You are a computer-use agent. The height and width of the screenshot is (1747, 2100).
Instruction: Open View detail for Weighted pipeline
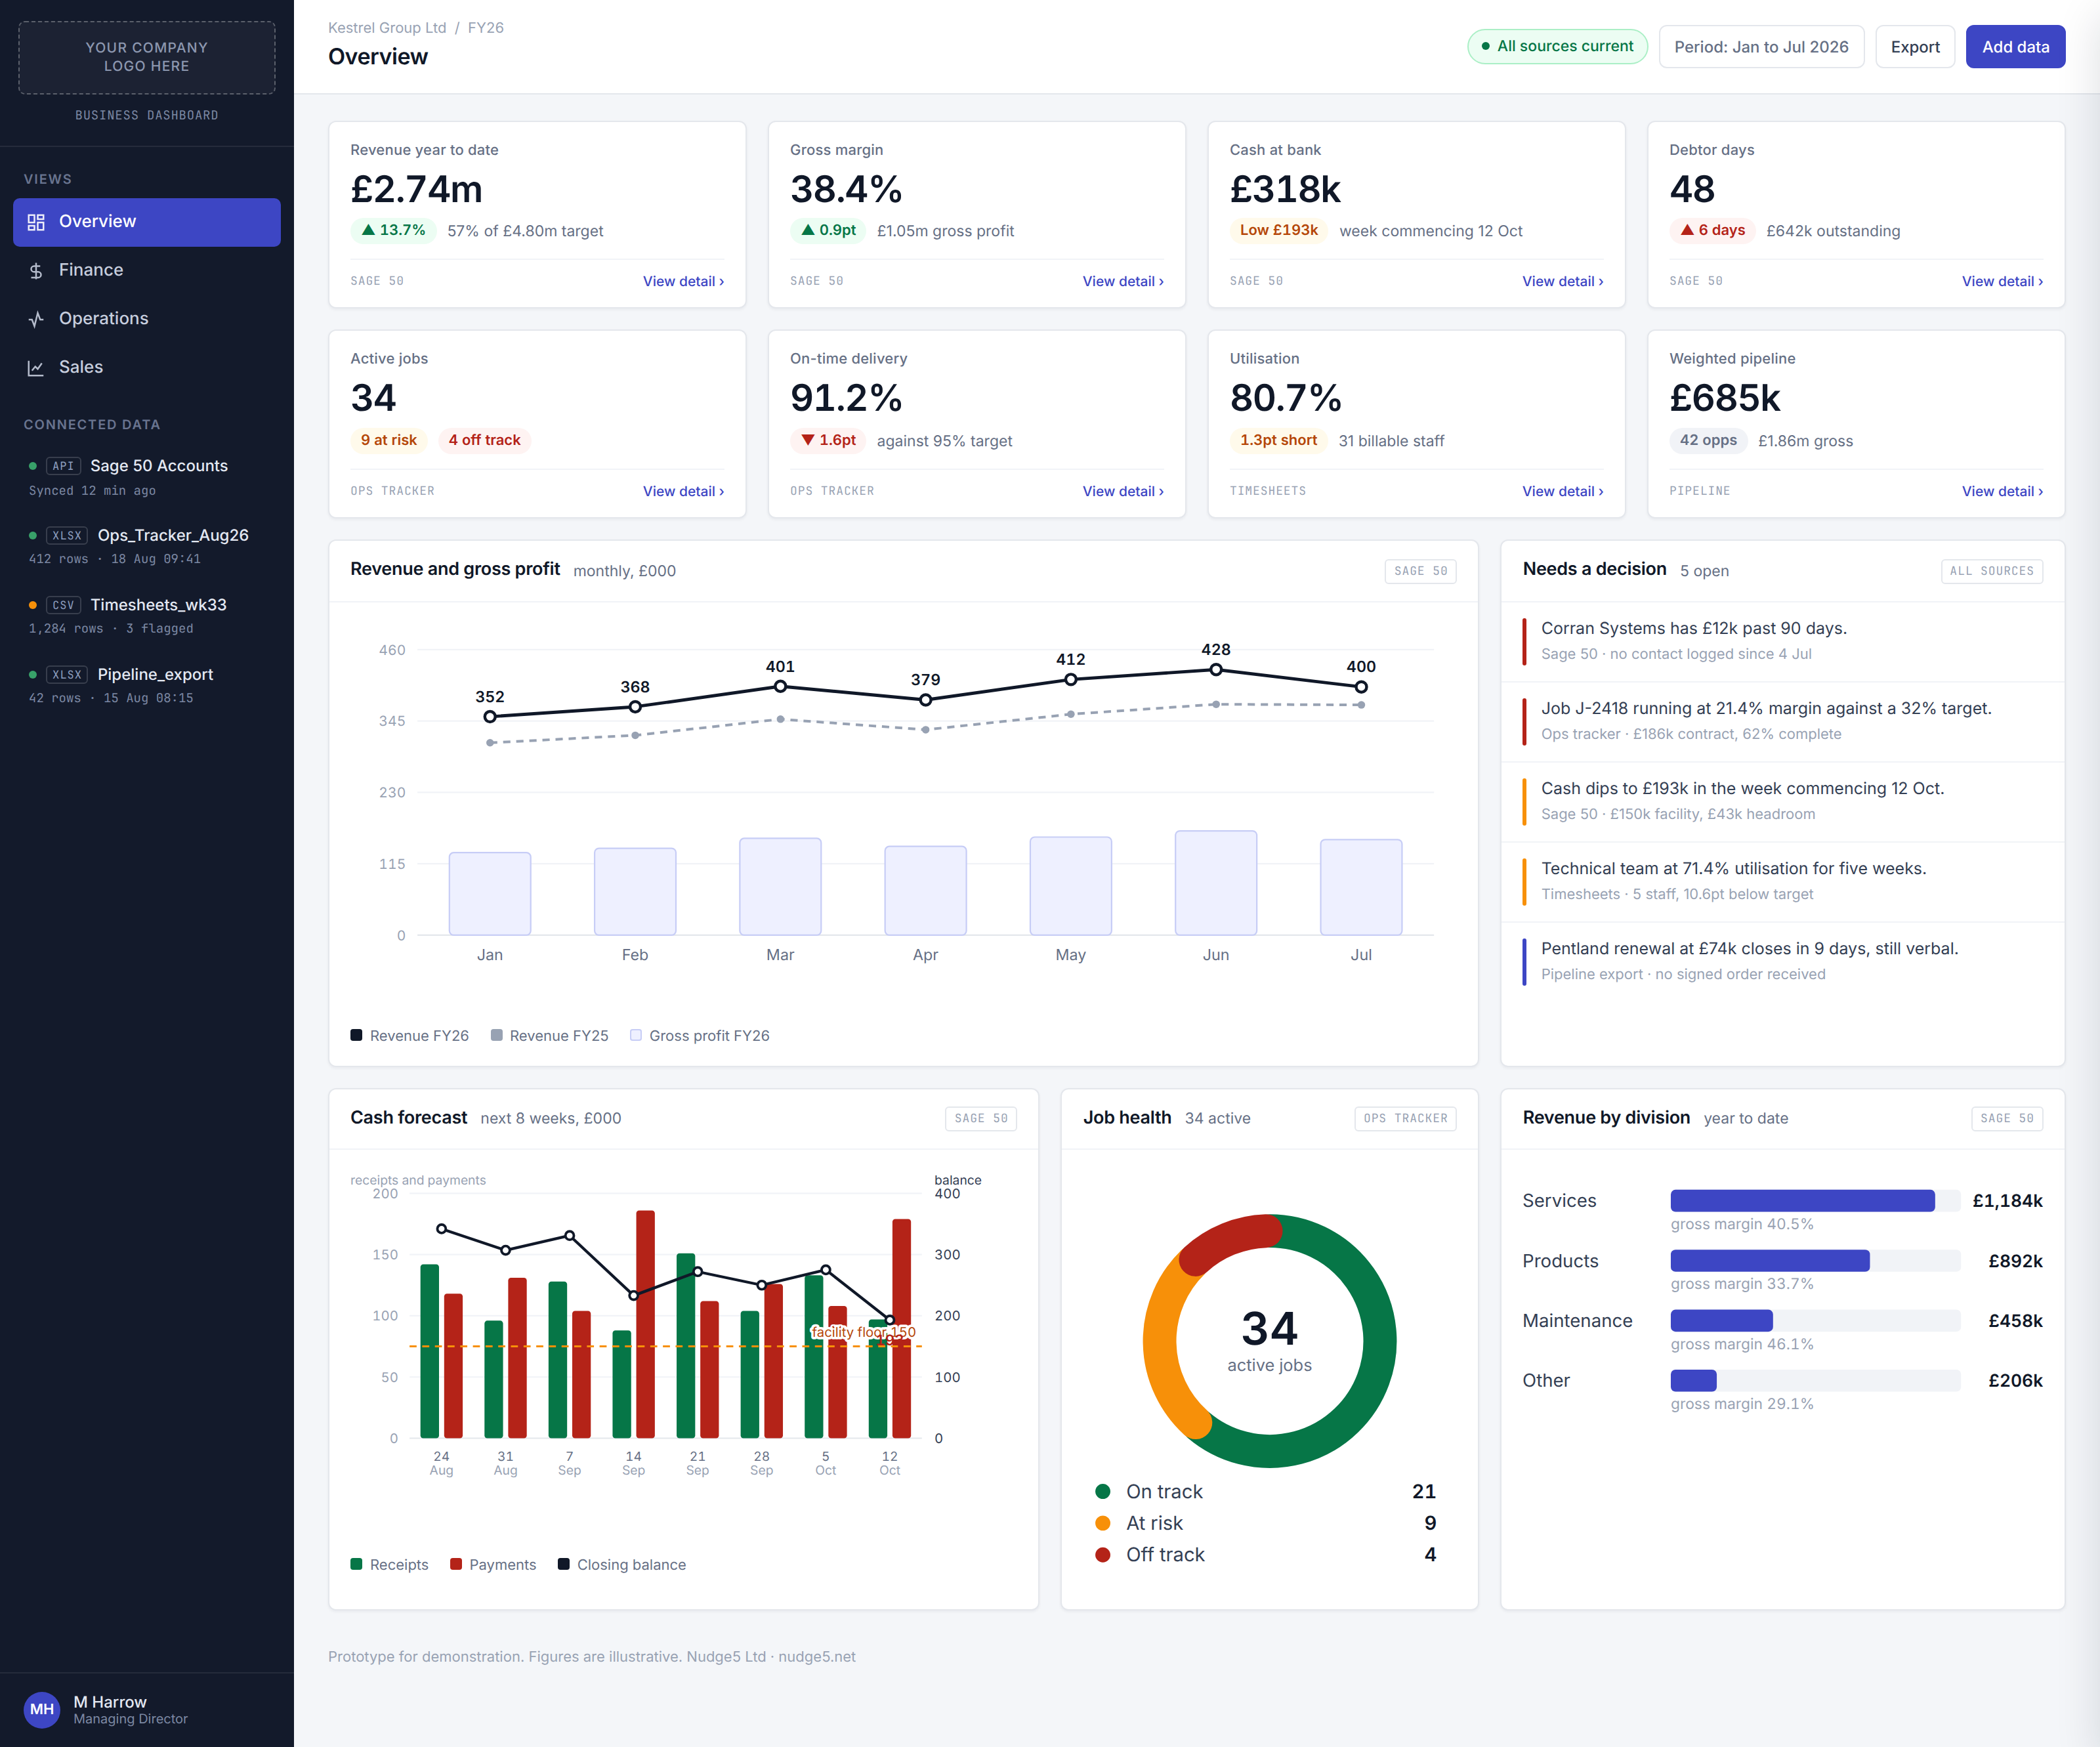click(2002, 492)
